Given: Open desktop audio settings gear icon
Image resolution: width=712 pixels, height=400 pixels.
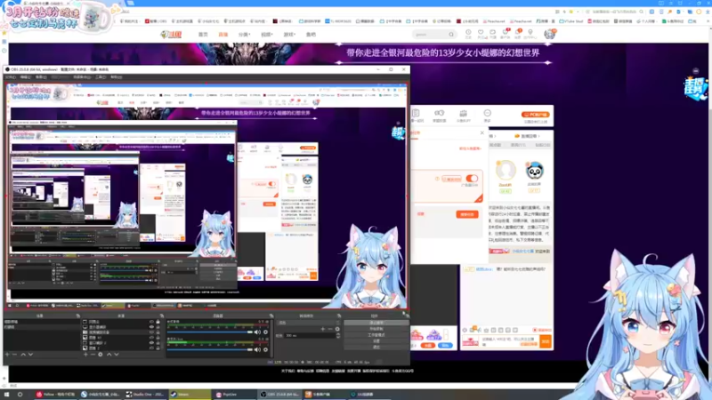Looking at the screenshot, I should [265, 332].
